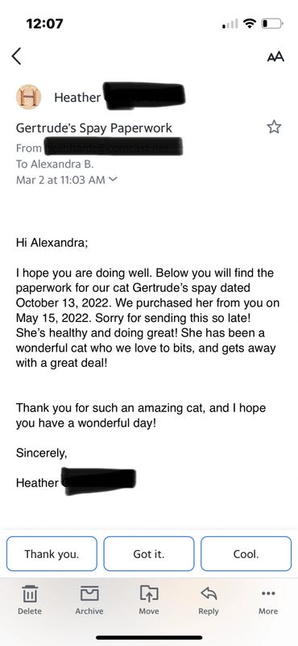The height and width of the screenshot is (646, 298).
Task: Tap the Heather sender avatar
Action: coord(28,97)
